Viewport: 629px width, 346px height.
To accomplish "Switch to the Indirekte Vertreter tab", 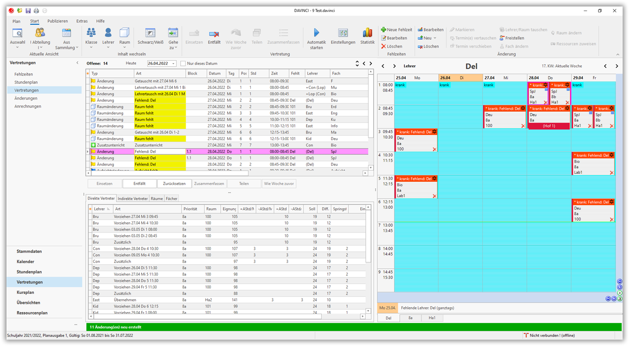I will click(132, 199).
